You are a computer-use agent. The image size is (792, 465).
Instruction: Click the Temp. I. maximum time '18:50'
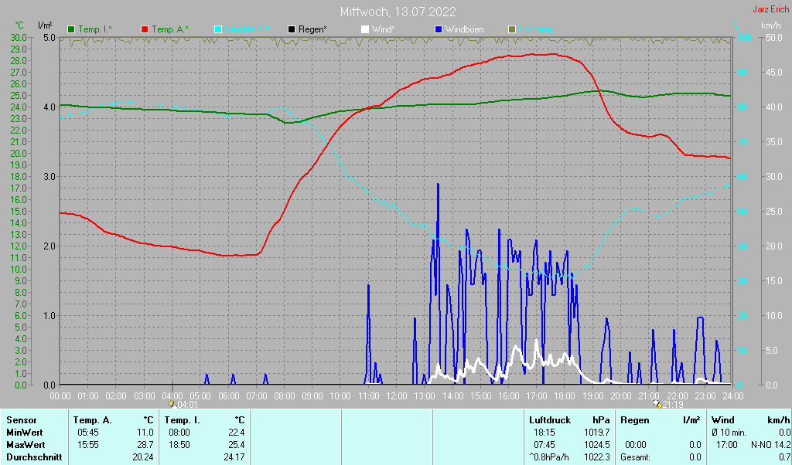179,446
